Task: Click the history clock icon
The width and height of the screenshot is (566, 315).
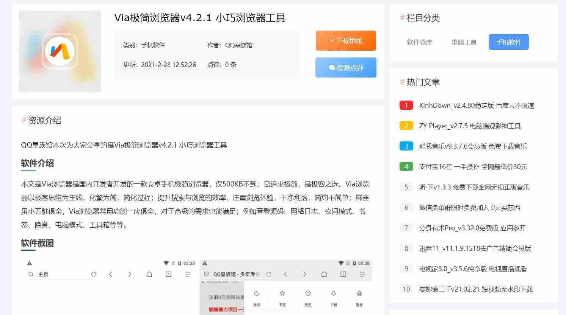Action: pos(308,293)
